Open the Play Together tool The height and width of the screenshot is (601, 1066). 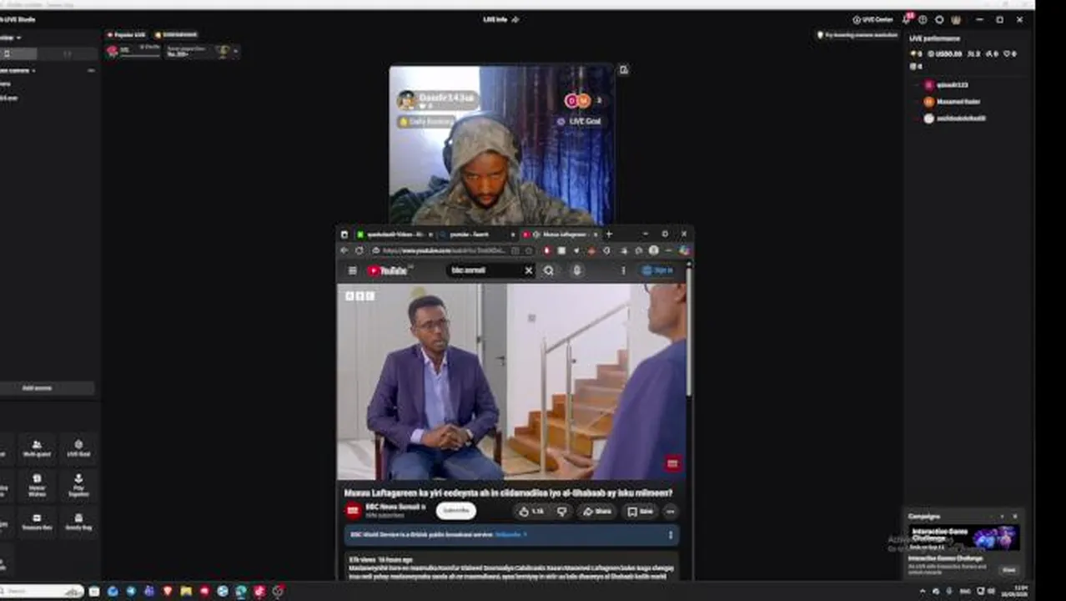(78, 485)
